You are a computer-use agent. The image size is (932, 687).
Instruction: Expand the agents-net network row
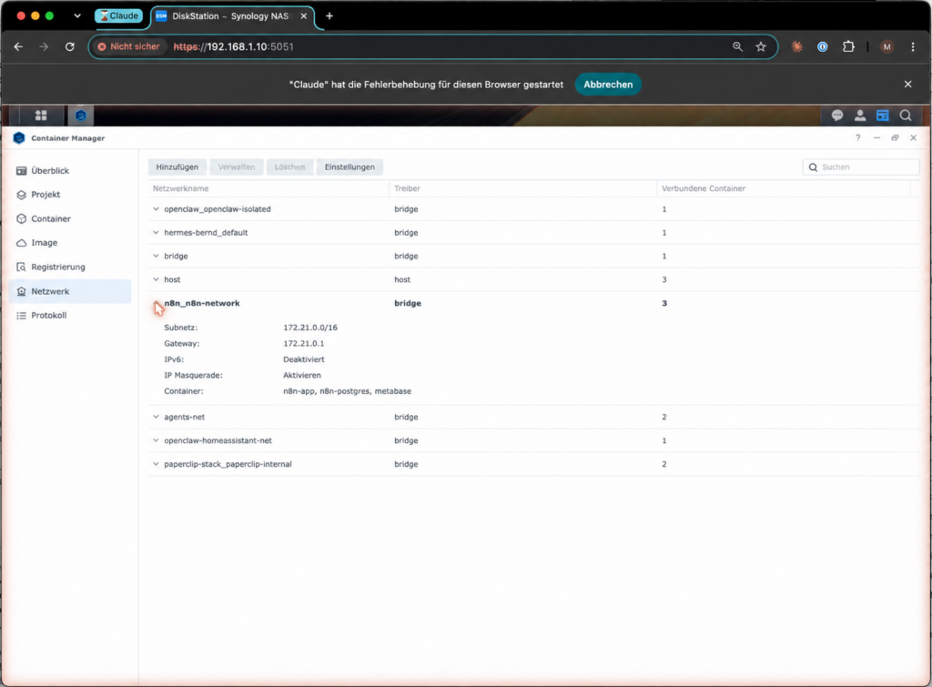[156, 417]
